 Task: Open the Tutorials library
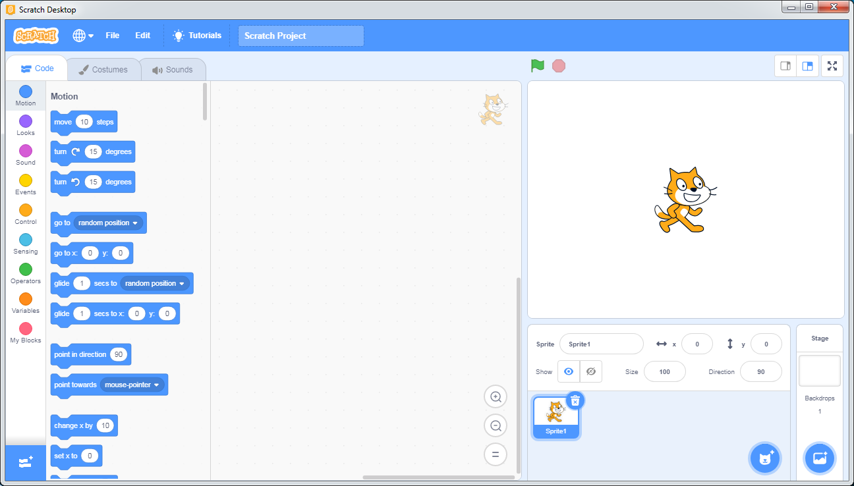[x=197, y=36]
